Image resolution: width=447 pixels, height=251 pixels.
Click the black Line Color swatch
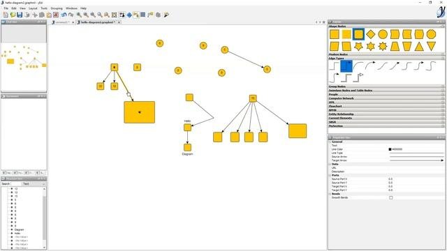(x=390, y=149)
